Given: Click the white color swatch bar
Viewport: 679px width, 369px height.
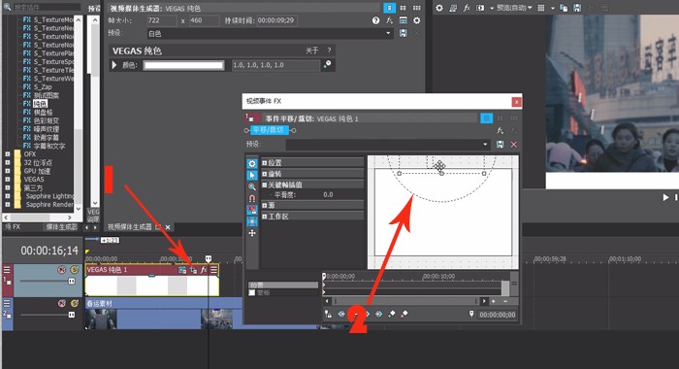Looking at the screenshot, I should coord(183,65).
